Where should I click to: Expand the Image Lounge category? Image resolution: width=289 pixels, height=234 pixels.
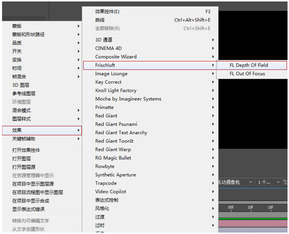tap(150, 74)
